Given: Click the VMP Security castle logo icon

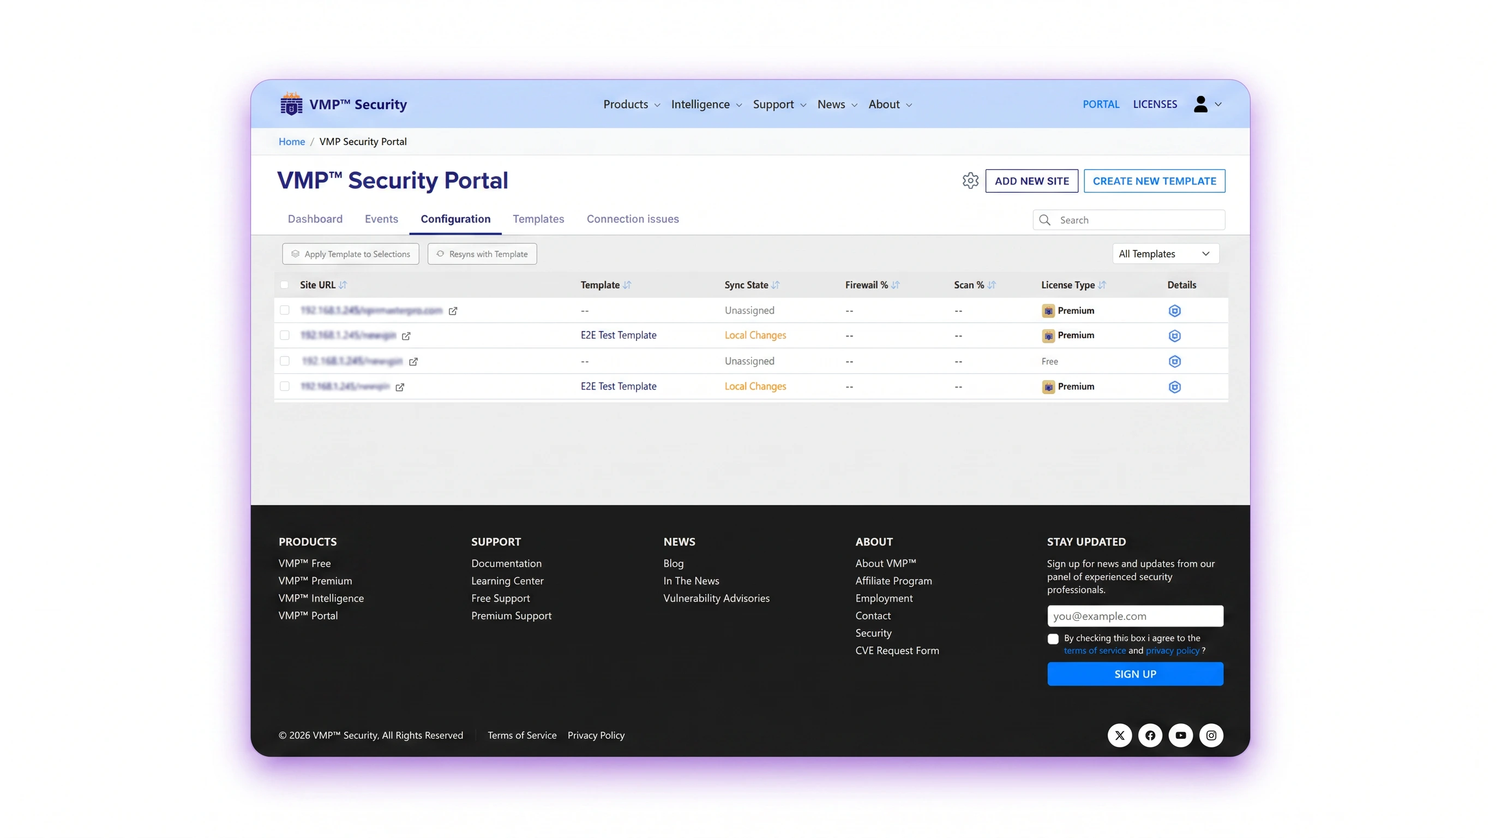Looking at the screenshot, I should 291,104.
